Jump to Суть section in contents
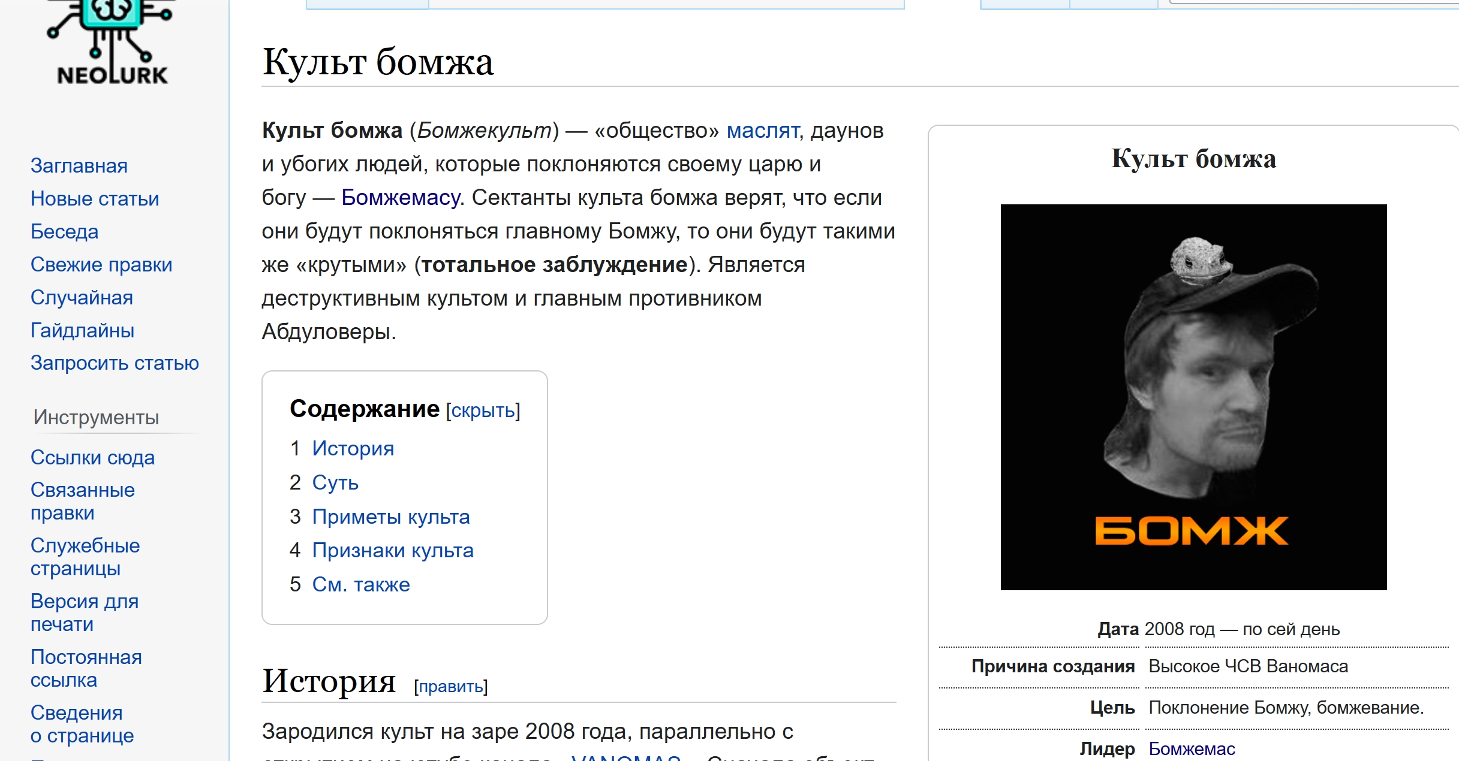 [335, 482]
